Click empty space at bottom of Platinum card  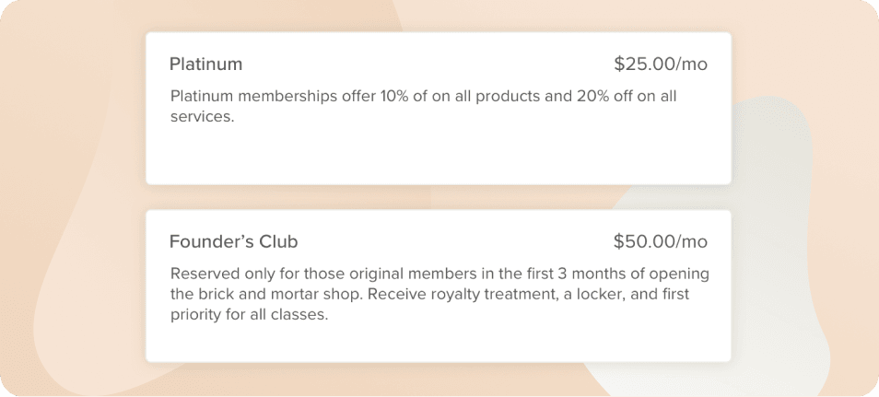pyautogui.click(x=439, y=157)
